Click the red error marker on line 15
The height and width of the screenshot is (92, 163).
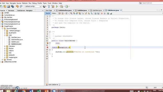coord(48,47)
